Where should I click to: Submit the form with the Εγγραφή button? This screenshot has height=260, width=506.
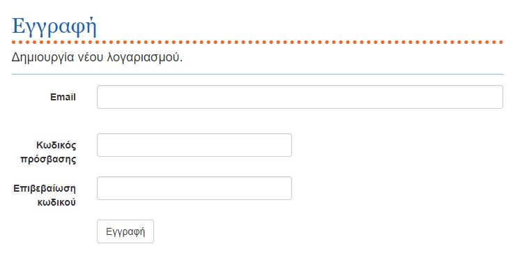[125, 231]
